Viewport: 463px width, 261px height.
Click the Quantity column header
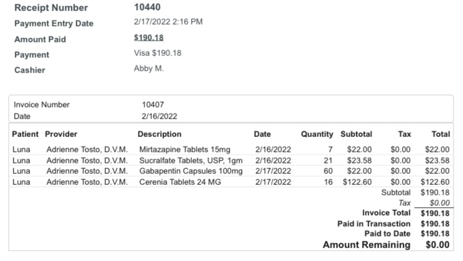point(316,134)
